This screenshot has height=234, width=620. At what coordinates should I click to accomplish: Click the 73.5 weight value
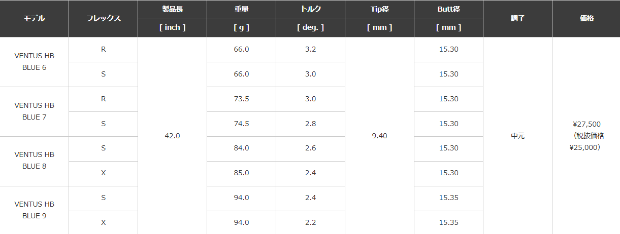241,99
